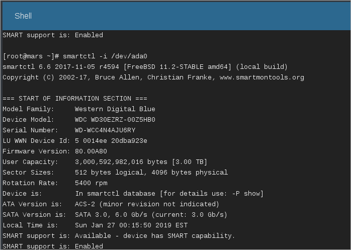
Task: Click the smartctl 6.6 version banner line
Action: 145,67
